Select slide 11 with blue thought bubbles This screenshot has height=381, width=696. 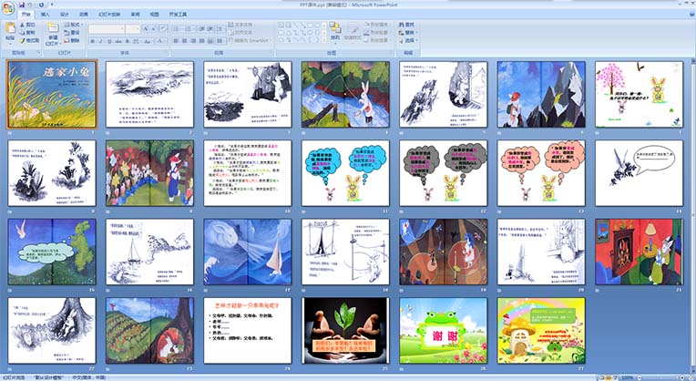pos(345,173)
